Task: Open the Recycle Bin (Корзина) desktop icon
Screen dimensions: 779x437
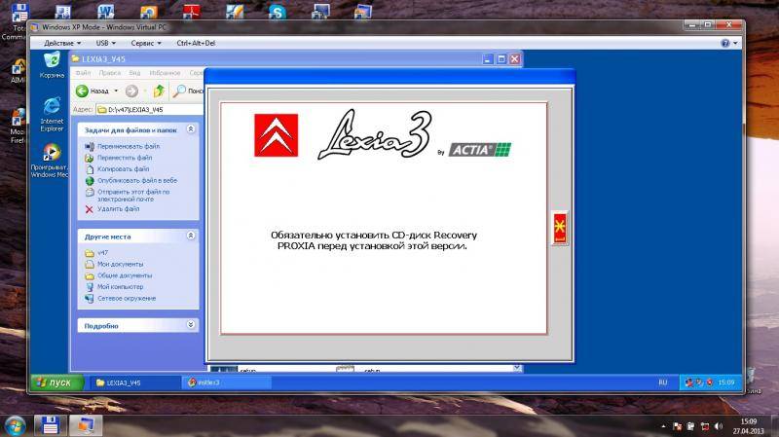Action: (51, 63)
